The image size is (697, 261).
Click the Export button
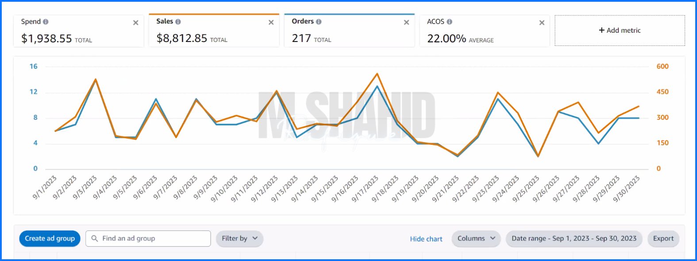point(663,238)
